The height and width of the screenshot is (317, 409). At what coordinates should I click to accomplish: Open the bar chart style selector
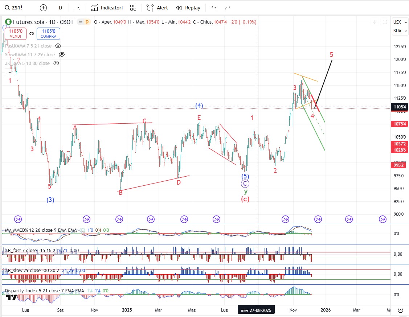(x=77, y=8)
